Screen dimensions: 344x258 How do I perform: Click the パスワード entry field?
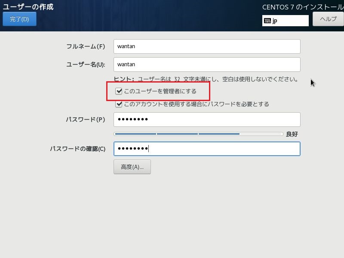(x=206, y=120)
